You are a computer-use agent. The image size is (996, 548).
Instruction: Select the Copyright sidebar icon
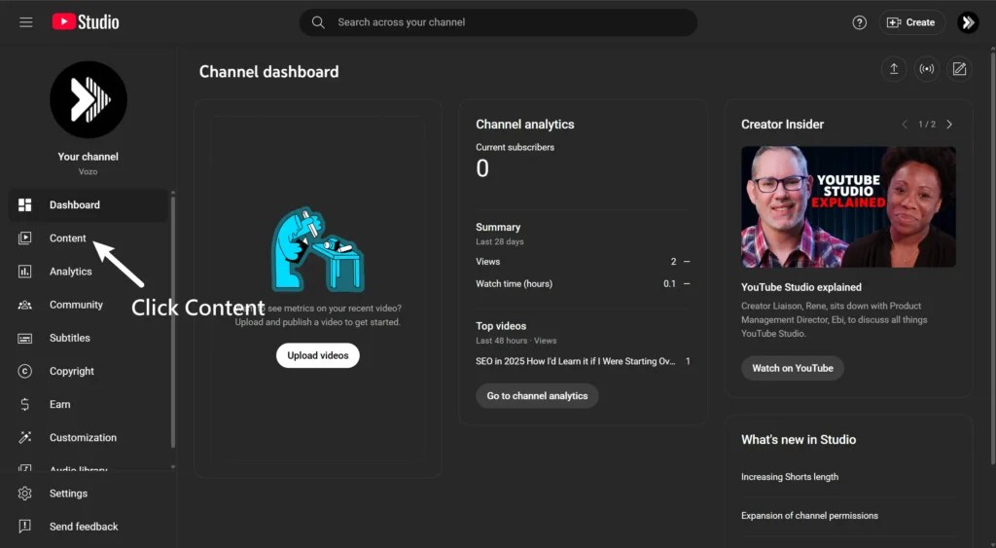point(24,371)
